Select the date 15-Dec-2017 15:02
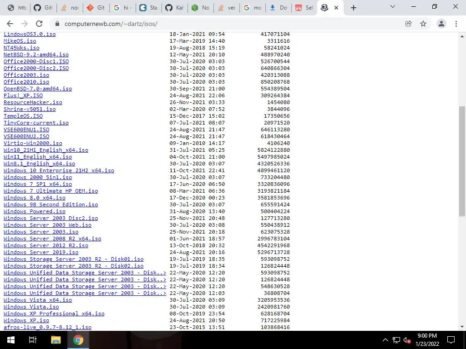Image resolution: width=466 pixels, height=349 pixels. (x=197, y=116)
